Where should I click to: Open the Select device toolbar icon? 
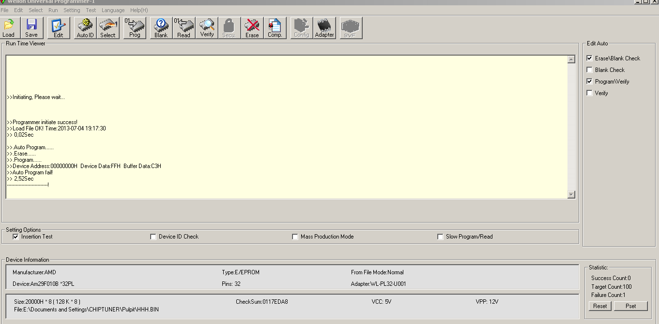(x=108, y=28)
